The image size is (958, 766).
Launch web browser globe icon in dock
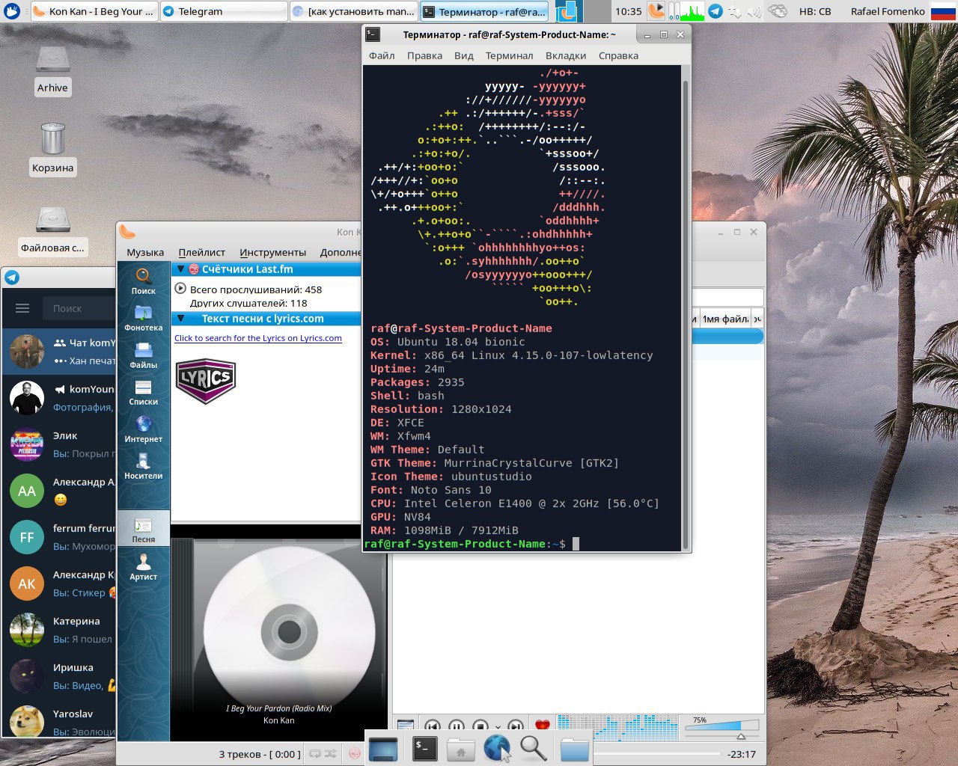coord(497,748)
